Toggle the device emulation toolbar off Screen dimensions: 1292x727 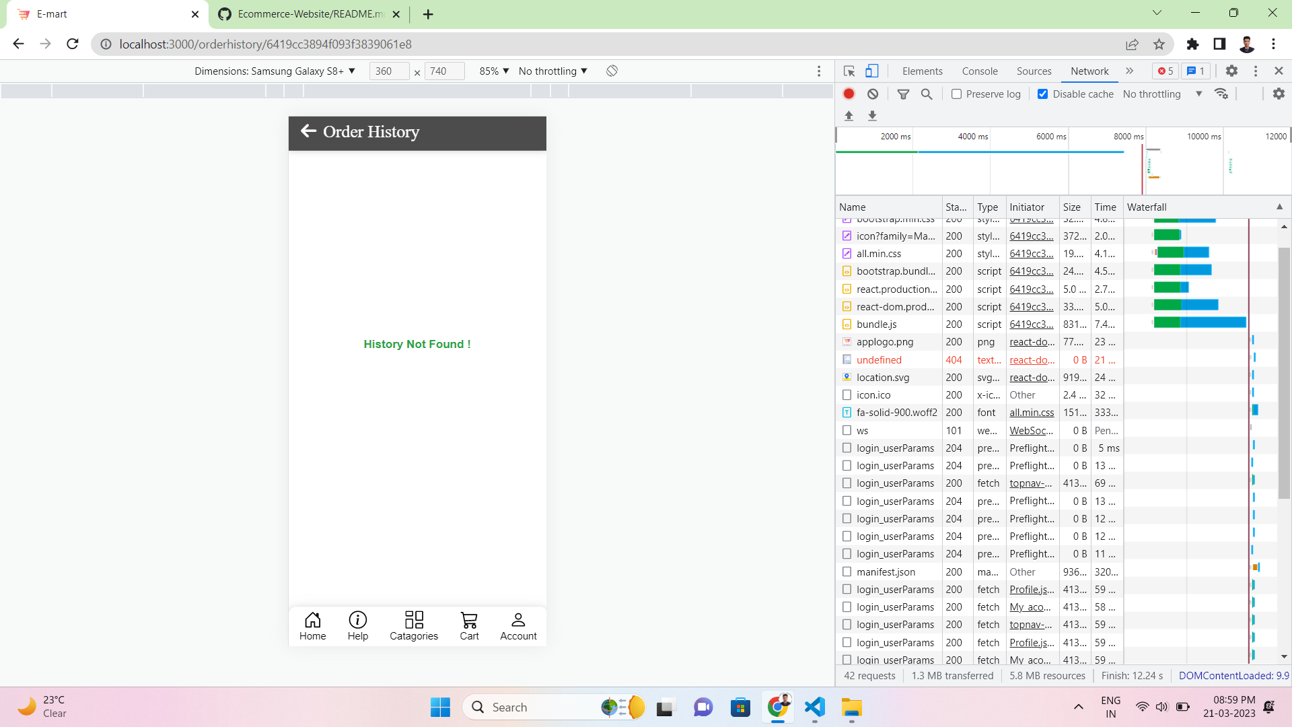click(872, 71)
